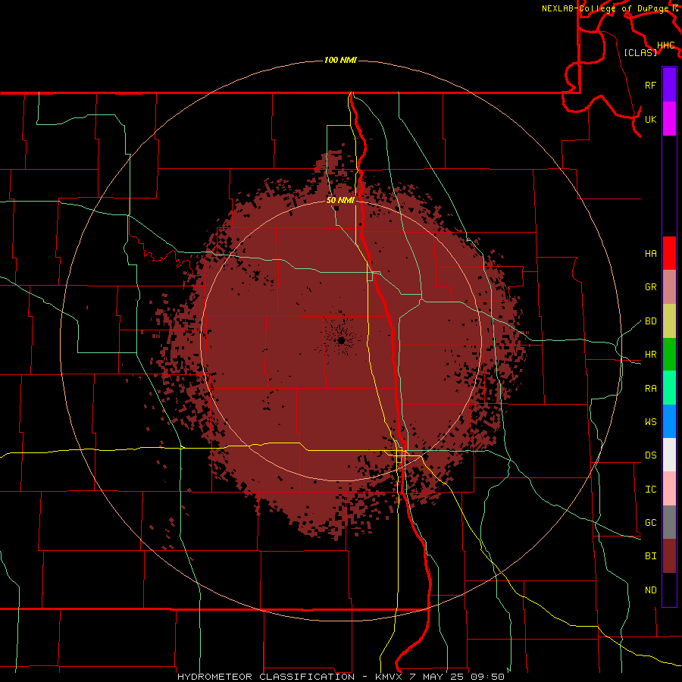Select the HR legend label
The width and height of the screenshot is (682, 682).
pyautogui.click(x=650, y=355)
